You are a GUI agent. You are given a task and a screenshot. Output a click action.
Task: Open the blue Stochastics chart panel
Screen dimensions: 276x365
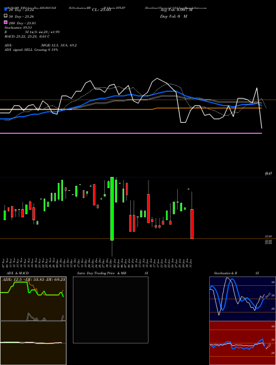tap(242, 299)
